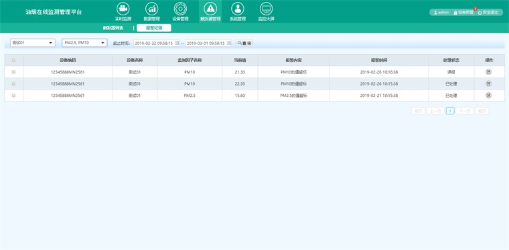Open the 系统管理 user icon
The image size is (509, 250).
click(x=238, y=9)
